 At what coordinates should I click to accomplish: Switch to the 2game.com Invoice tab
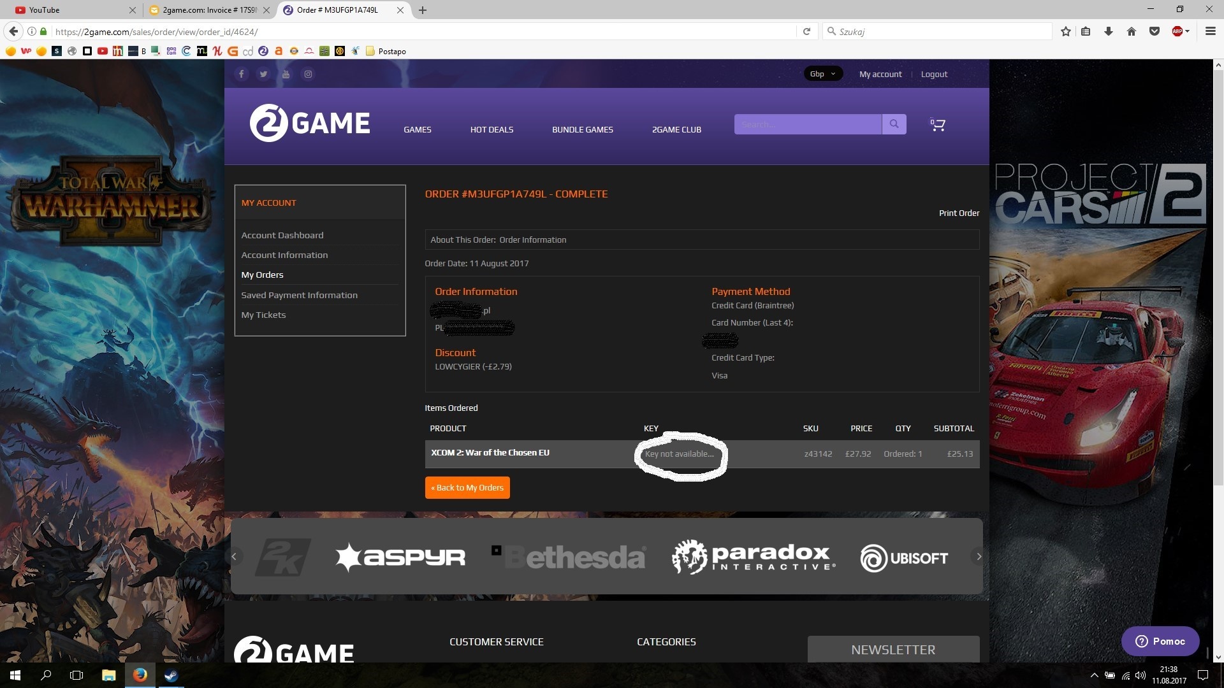[208, 10]
